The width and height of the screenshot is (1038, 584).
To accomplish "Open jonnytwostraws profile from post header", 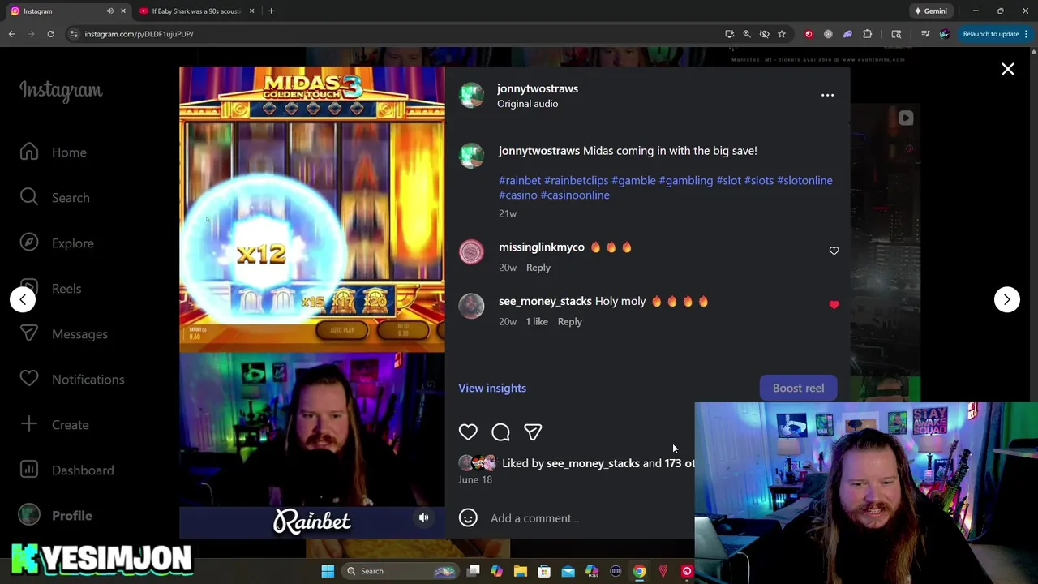I will pyautogui.click(x=538, y=88).
